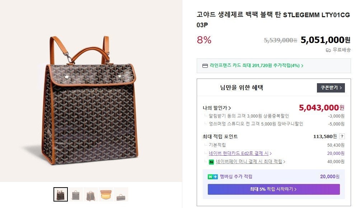Expand the 나의 할인가 details chevron
The width and height of the screenshot is (360, 208).
(x=230, y=108)
